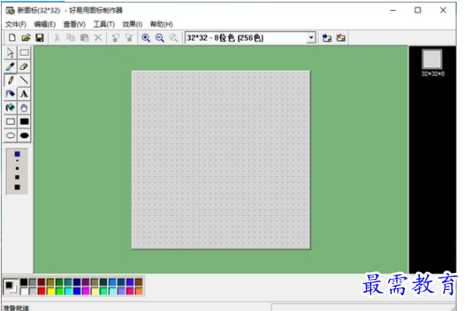Open the 查看(V) menu

[74, 24]
